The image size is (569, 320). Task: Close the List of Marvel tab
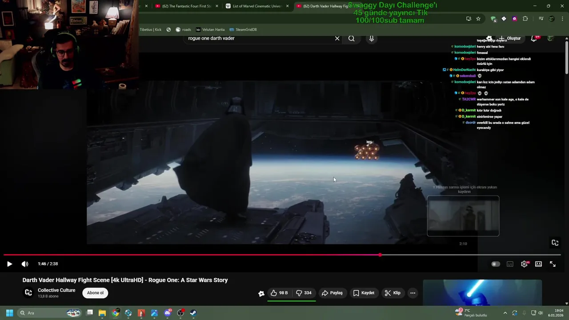287,6
